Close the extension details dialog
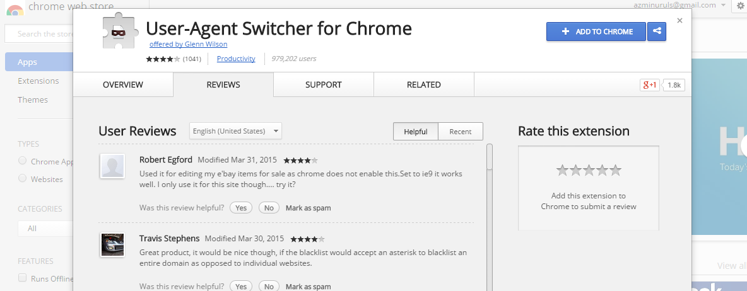 pyautogui.click(x=679, y=21)
